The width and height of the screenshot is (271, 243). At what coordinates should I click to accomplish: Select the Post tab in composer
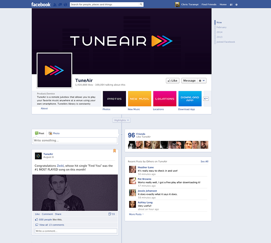[40, 133]
